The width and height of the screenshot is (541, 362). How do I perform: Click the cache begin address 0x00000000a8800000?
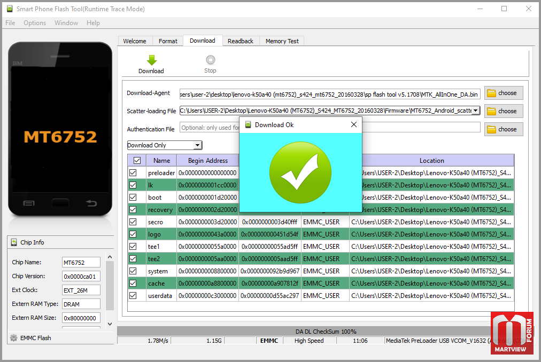[x=207, y=284]
